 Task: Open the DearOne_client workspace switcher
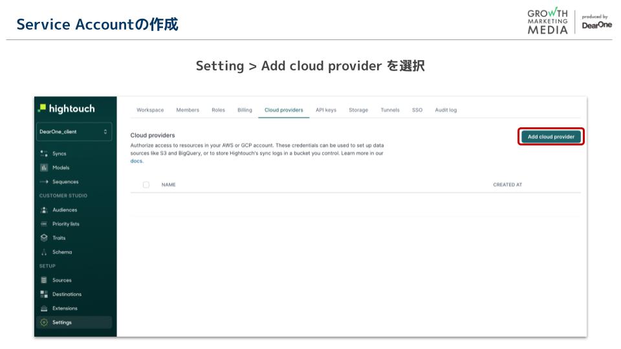pos(74,132)
